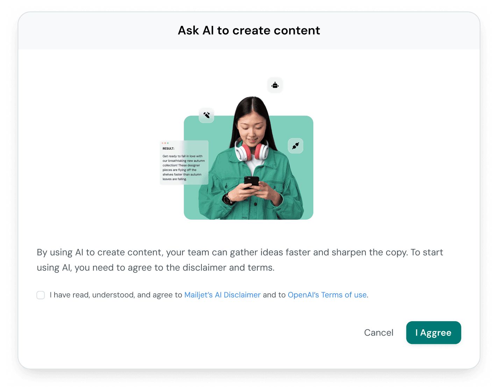Viewport: 498px width, 388px height.
Task: Click the magic pencil sparkle icon
Action: tap(206, 115)
